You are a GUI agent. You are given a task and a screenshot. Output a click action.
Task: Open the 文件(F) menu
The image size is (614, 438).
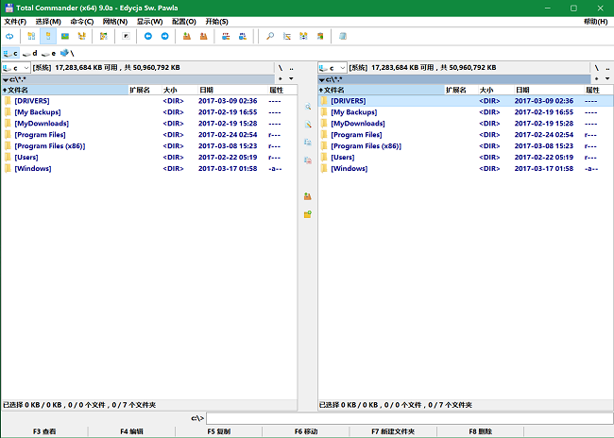click(15, 21)
